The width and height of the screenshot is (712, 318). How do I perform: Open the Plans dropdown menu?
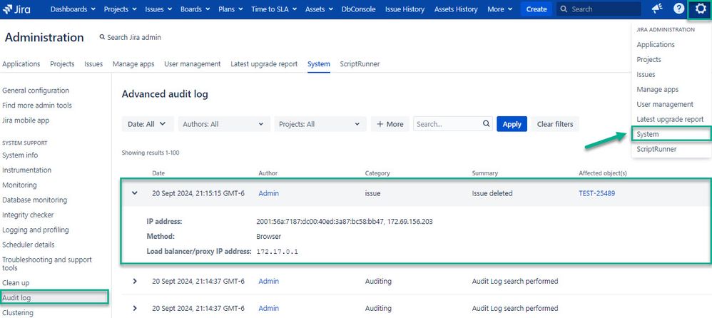click(230, 9)
